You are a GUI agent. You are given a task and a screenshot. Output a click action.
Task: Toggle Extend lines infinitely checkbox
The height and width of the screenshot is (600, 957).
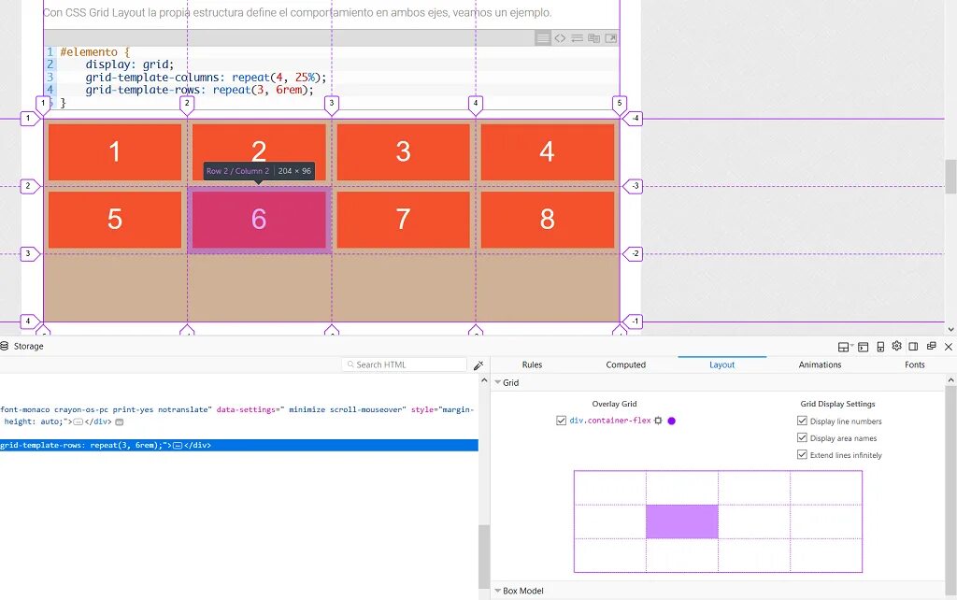pyautogui.click(x=802, y=455)
